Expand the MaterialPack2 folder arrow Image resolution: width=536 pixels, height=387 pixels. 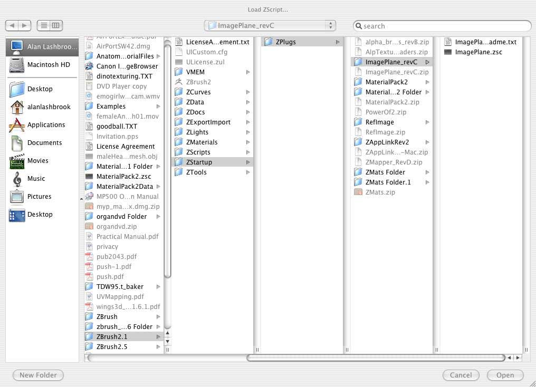[x=427, y=82]
